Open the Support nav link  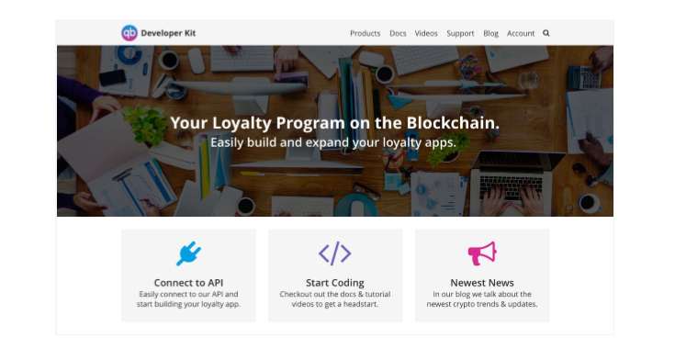(x=460, y=34)
